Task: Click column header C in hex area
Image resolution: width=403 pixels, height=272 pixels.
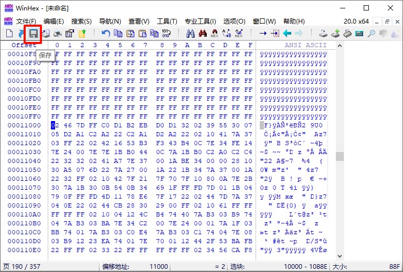Action: click(x=213, y=45)
